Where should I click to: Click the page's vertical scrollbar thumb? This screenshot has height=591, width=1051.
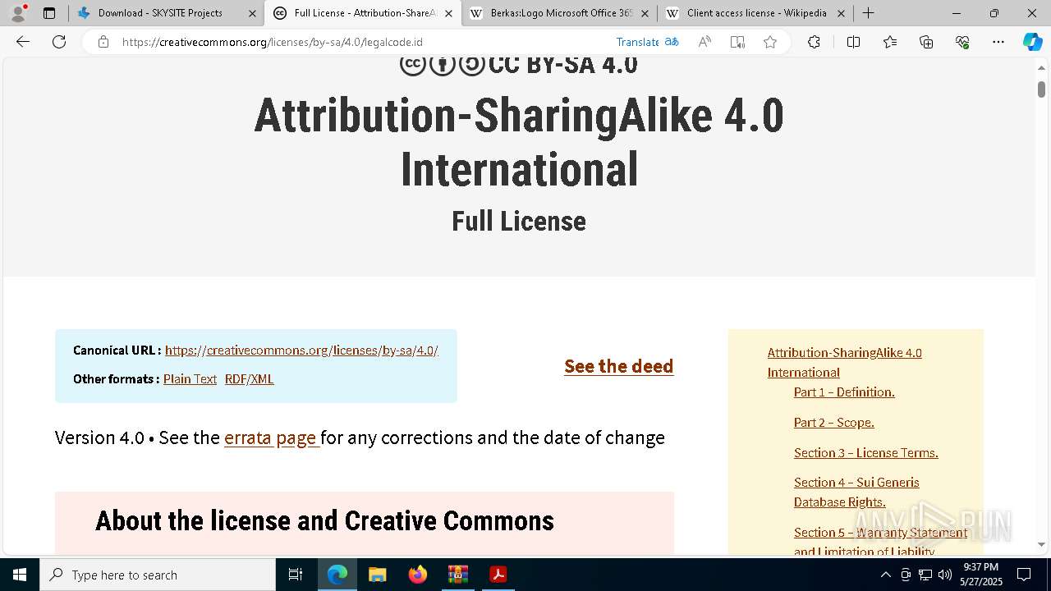click(x=1041, y=89)
